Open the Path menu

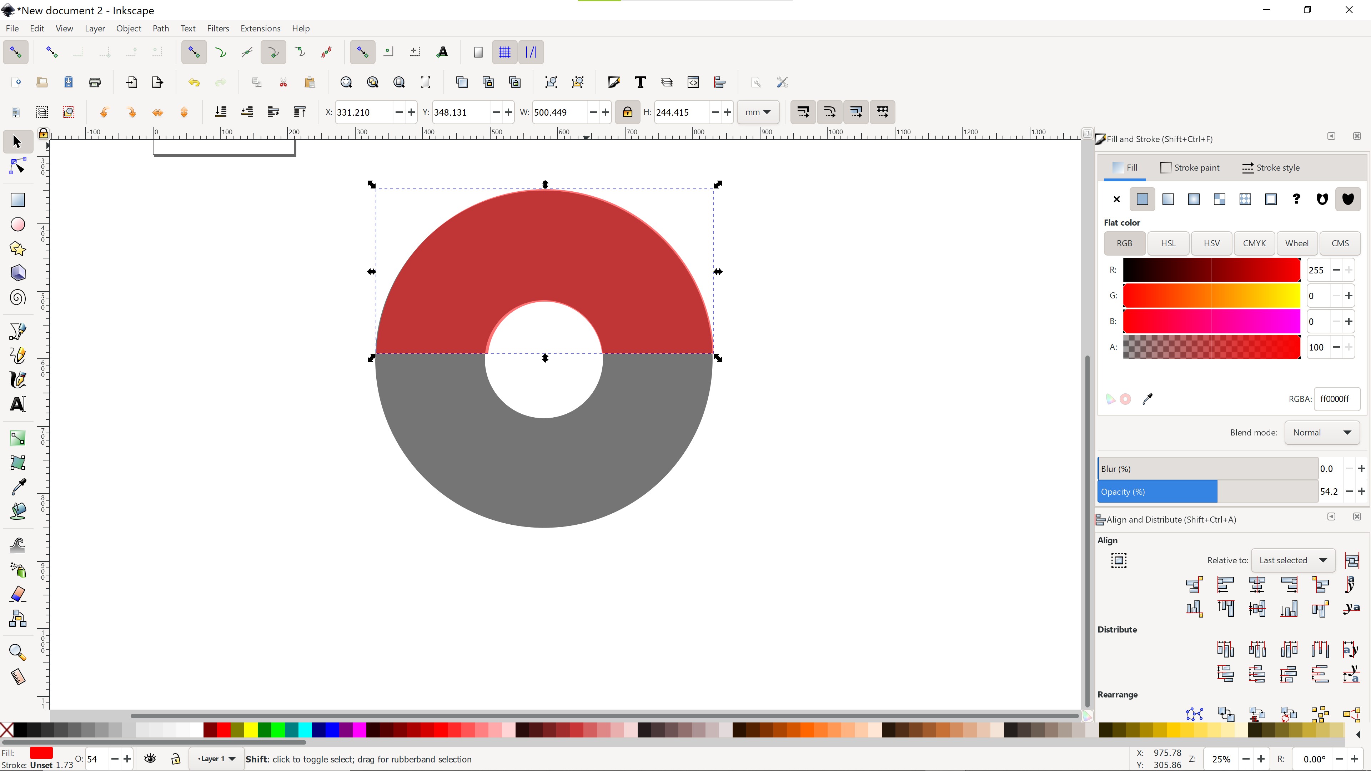[160, 28]
